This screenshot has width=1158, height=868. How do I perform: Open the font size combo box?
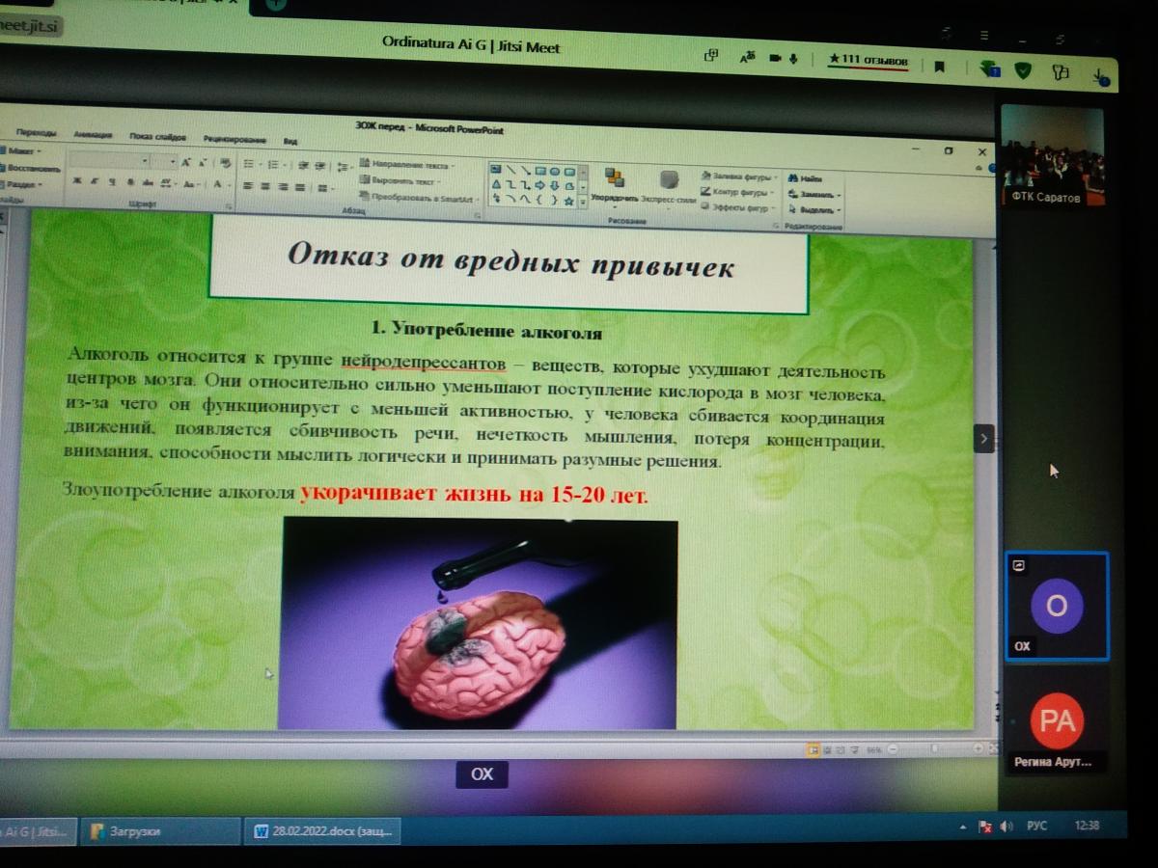[163, 162]
